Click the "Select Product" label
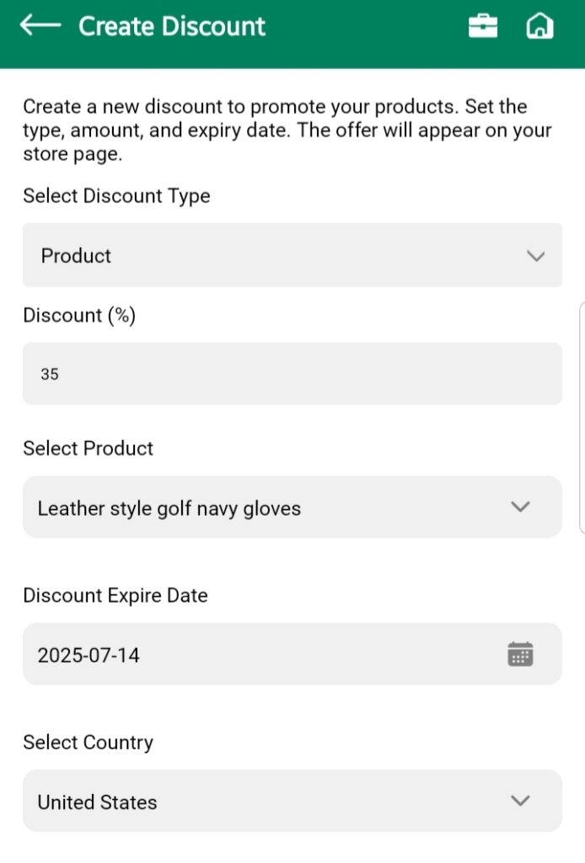The width and height of the screenshot is (585, 863). tap(89, 448)
